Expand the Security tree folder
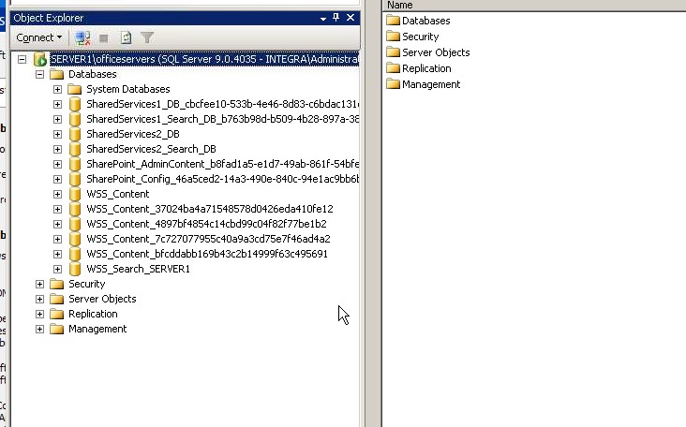This screenshot has width=686, height=427. (x=39, y=284)
